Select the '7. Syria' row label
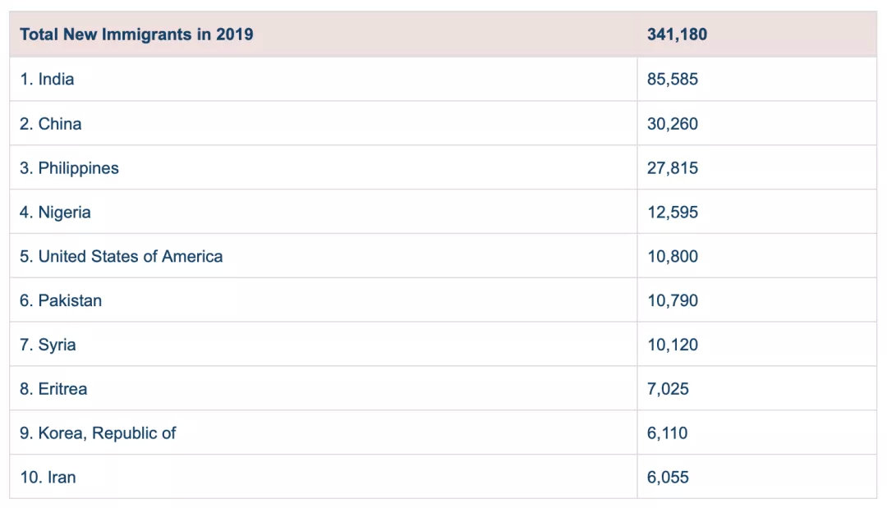Image resolution: width=887 pixels, height=508 pixels. coord(48,346)
